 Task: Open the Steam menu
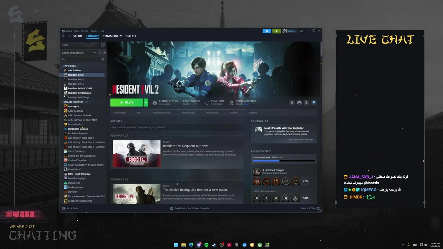69,31
